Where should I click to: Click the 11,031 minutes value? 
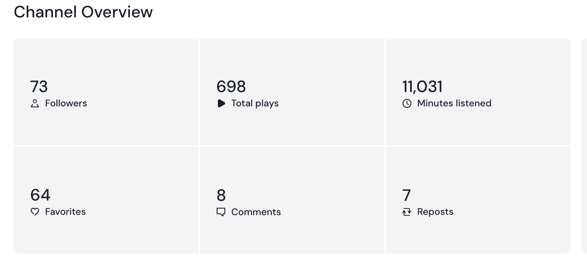(422, 87)
